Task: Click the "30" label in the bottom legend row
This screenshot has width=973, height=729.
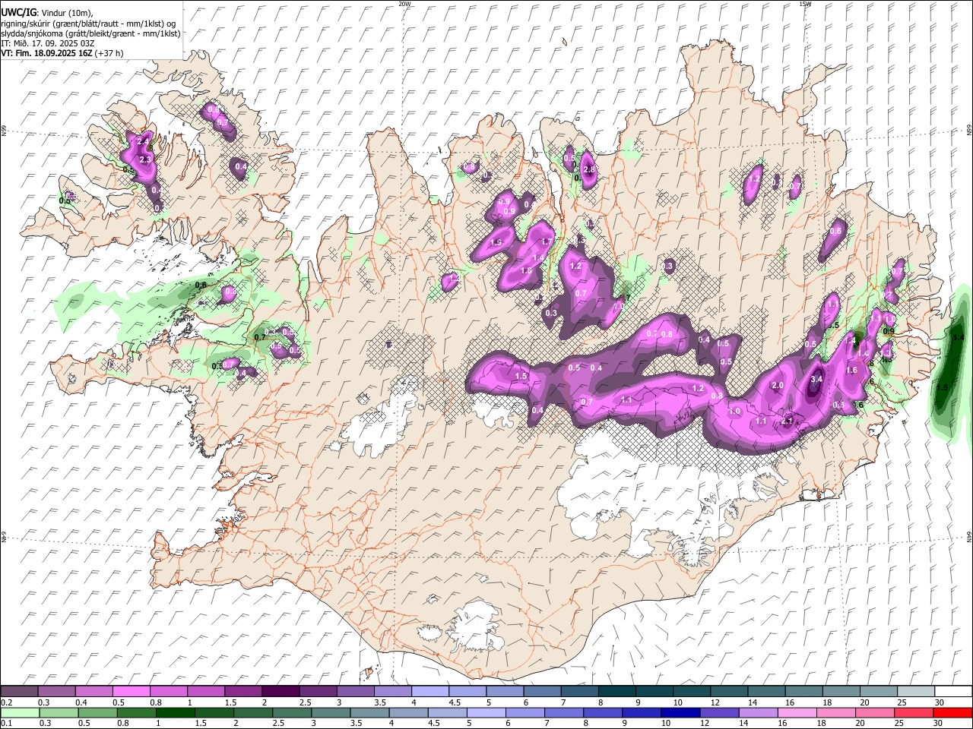Action: pyautogui.click(x=938, y=724)
